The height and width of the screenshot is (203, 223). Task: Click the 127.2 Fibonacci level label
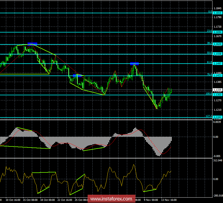[209, 116]
